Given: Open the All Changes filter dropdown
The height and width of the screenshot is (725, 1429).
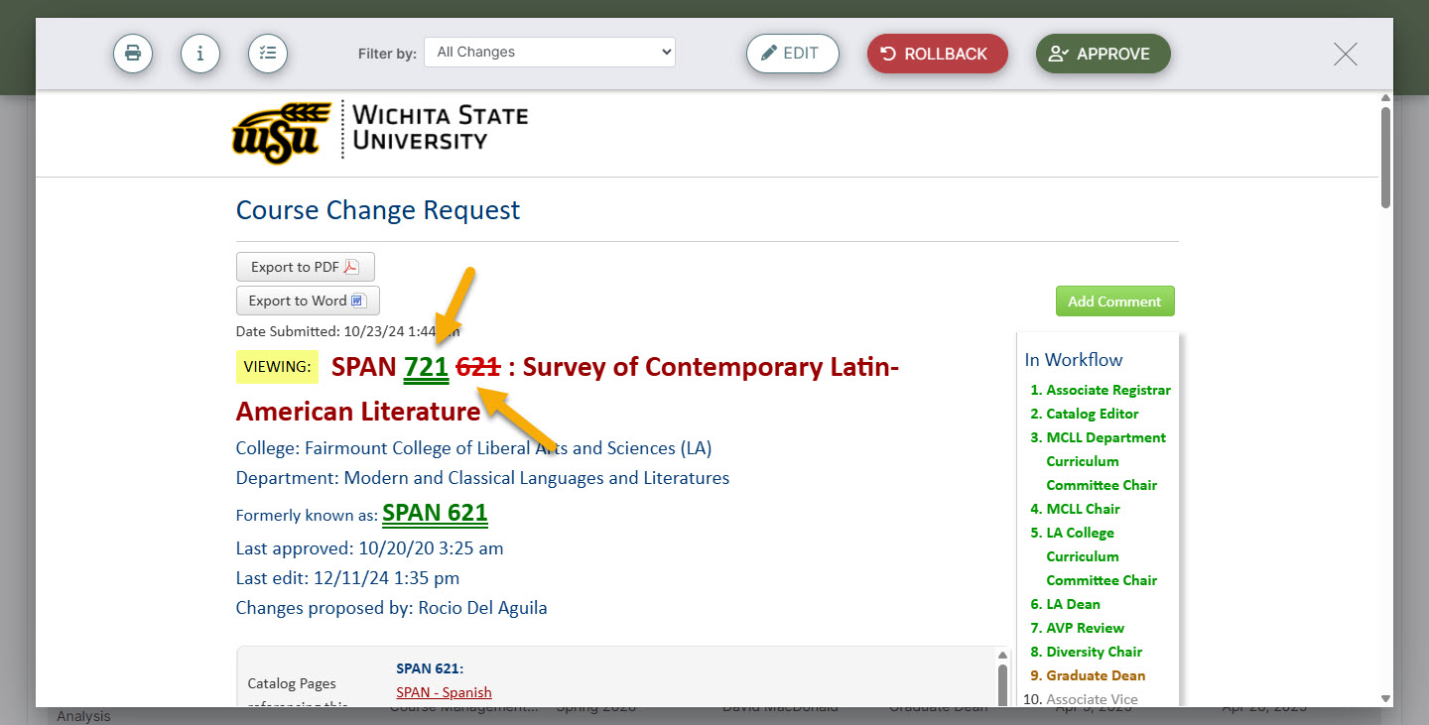Looking at the screenshot, I should [550, 52].
